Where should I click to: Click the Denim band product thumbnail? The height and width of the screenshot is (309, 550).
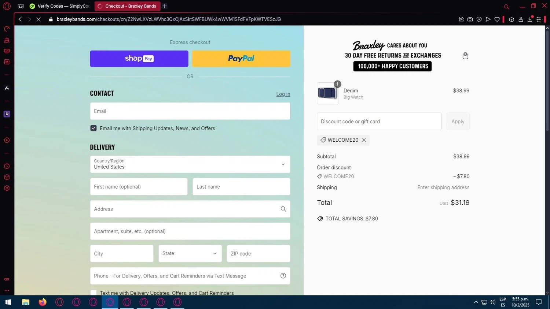[328, 93]
